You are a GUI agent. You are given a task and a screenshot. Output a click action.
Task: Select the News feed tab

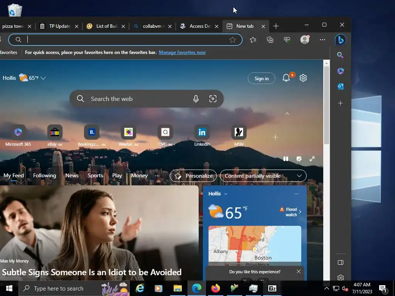pyautogui.click(x=72, y=175)
